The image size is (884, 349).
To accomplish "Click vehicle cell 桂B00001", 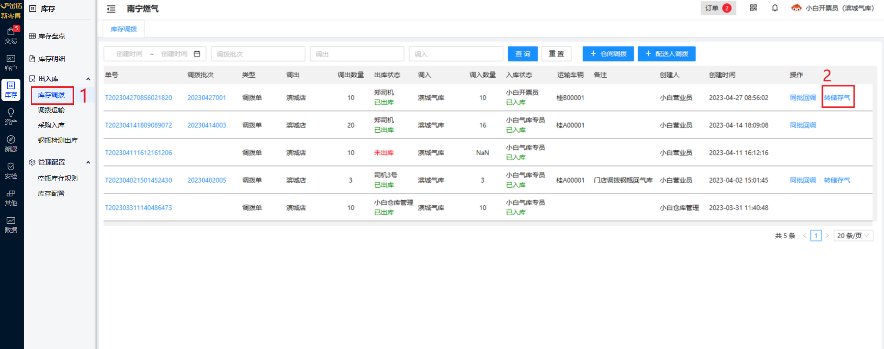I will point(570,98).
